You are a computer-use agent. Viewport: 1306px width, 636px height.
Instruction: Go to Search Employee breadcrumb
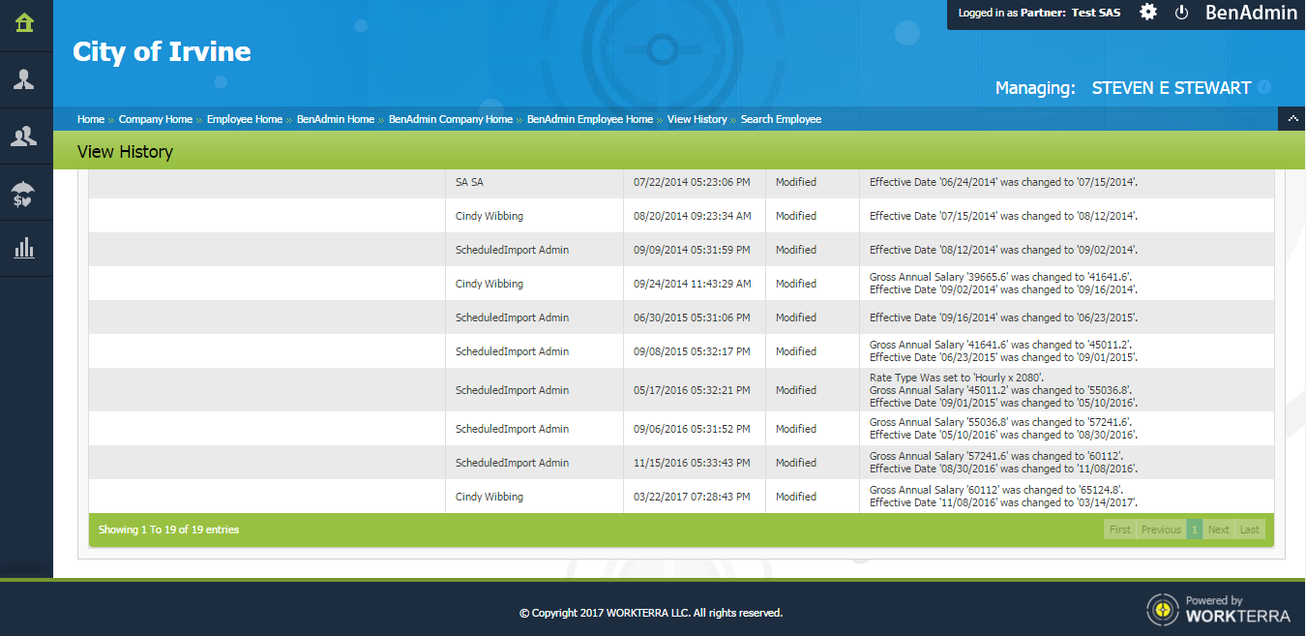781,119
